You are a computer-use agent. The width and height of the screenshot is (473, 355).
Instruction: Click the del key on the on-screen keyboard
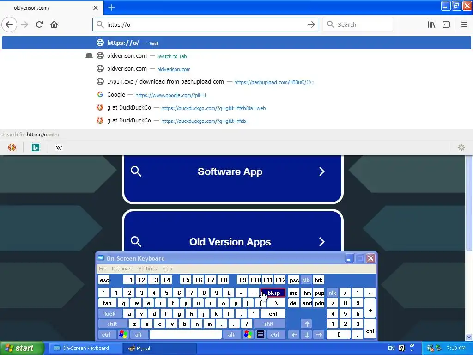pyautogui.click(x=294, y=303)
